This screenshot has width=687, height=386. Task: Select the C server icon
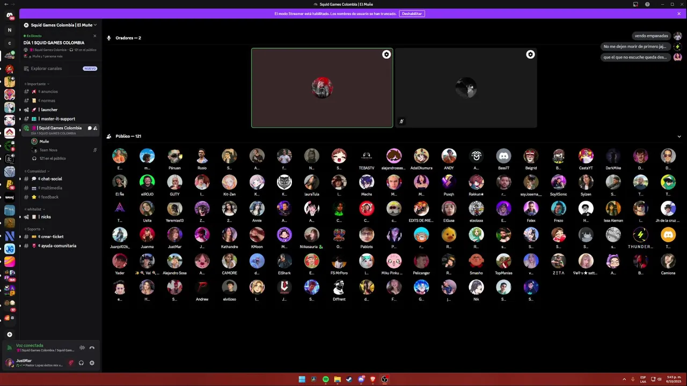point(9,43)
